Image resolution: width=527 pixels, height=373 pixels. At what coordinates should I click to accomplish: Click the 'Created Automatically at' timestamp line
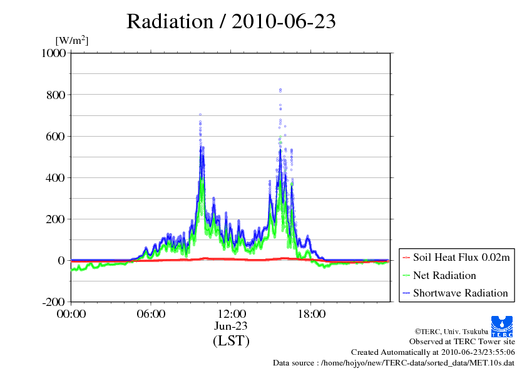(433, 352)
